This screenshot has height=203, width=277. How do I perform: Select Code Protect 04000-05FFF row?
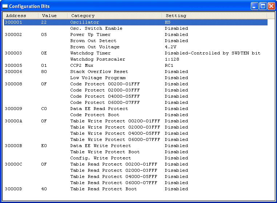[x=136, y=96]
